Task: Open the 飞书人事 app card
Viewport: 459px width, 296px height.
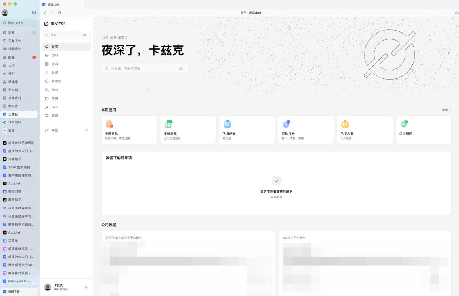Action: coord(365,130)
